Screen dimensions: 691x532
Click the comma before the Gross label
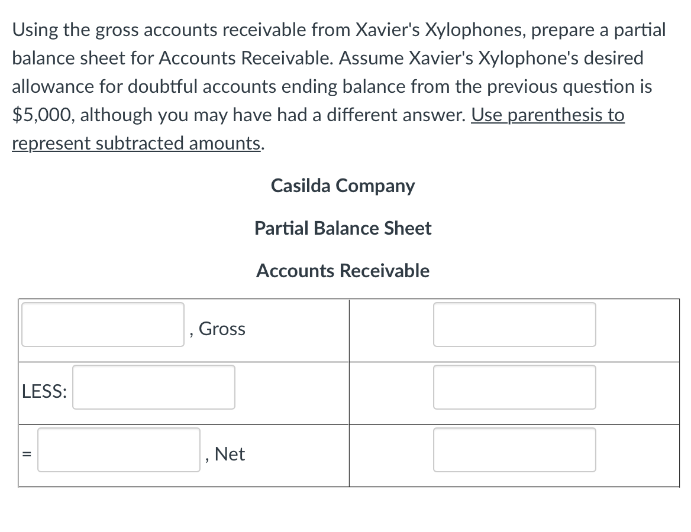192,333
